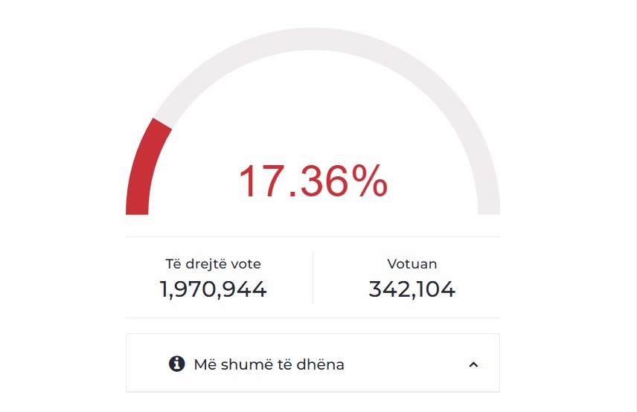Click the percent sign in 17.36%

pos(370,181)
